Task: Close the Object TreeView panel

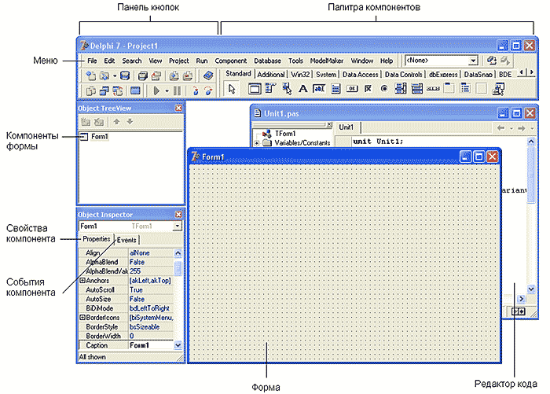Action: [x=178, y=108]
